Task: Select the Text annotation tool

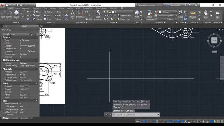Action: (x=73, y=14)
